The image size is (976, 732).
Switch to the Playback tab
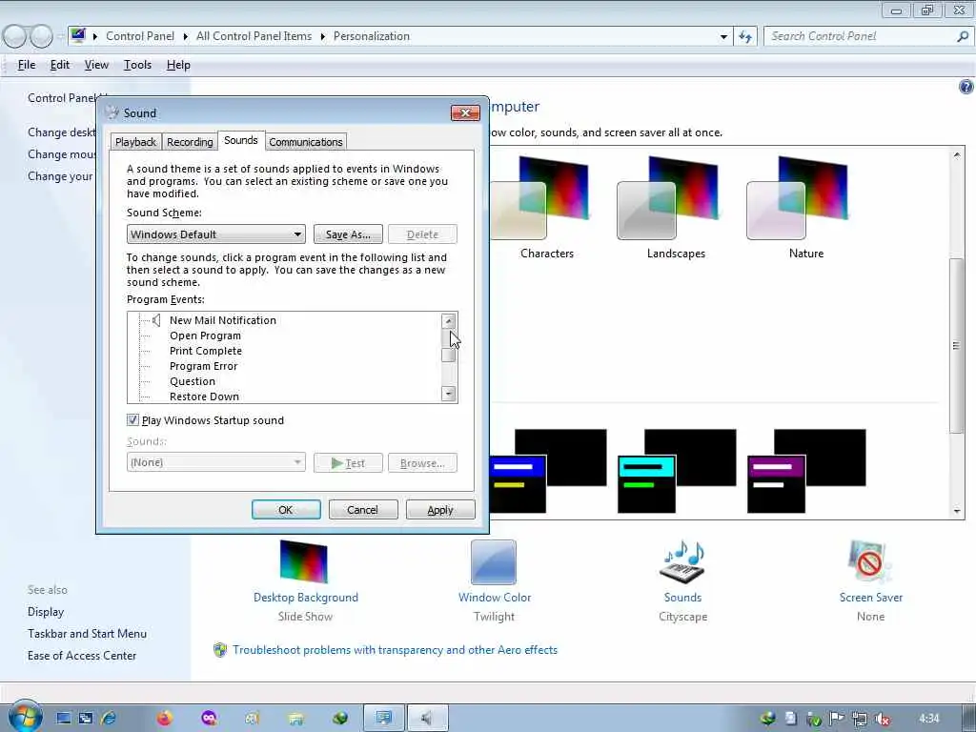pos(135,142)
